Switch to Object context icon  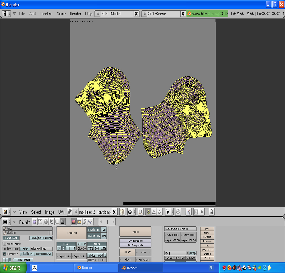tap(51, 222)
